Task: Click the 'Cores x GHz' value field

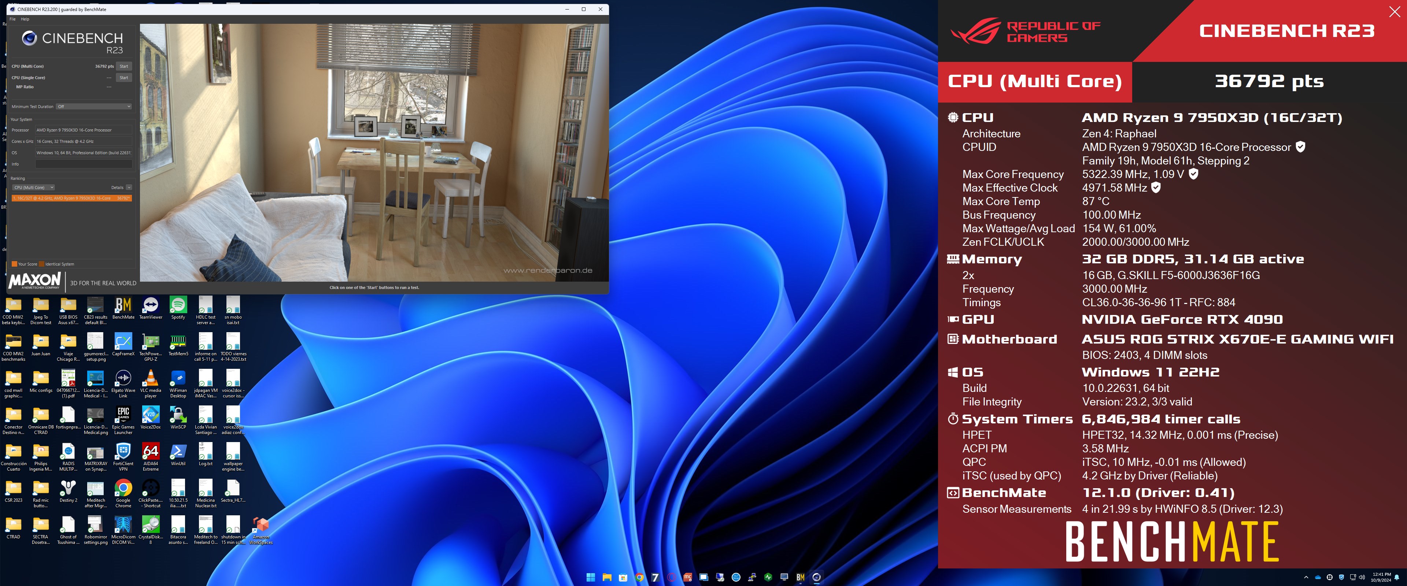Action: (84, 141)
